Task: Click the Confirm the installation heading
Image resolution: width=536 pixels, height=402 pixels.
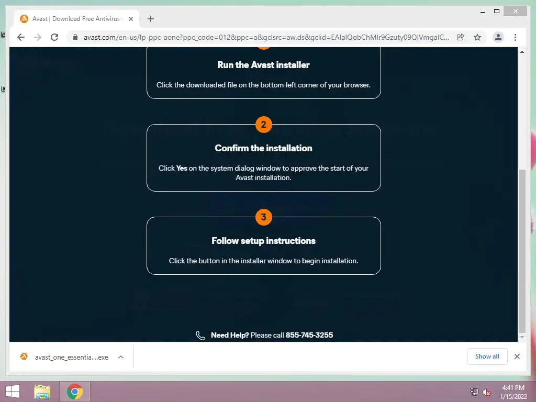Action: click(263, 148)
